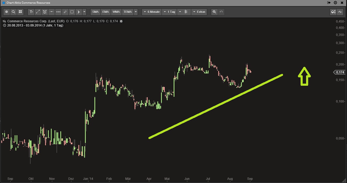Toggle the EMA indicator
Image resolution: width=347 pixels, height=183 pixels.
coord(105,12)
